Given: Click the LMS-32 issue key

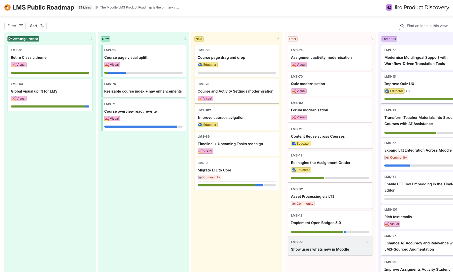Looking at the screenshot, I should [x=297, y=189].
